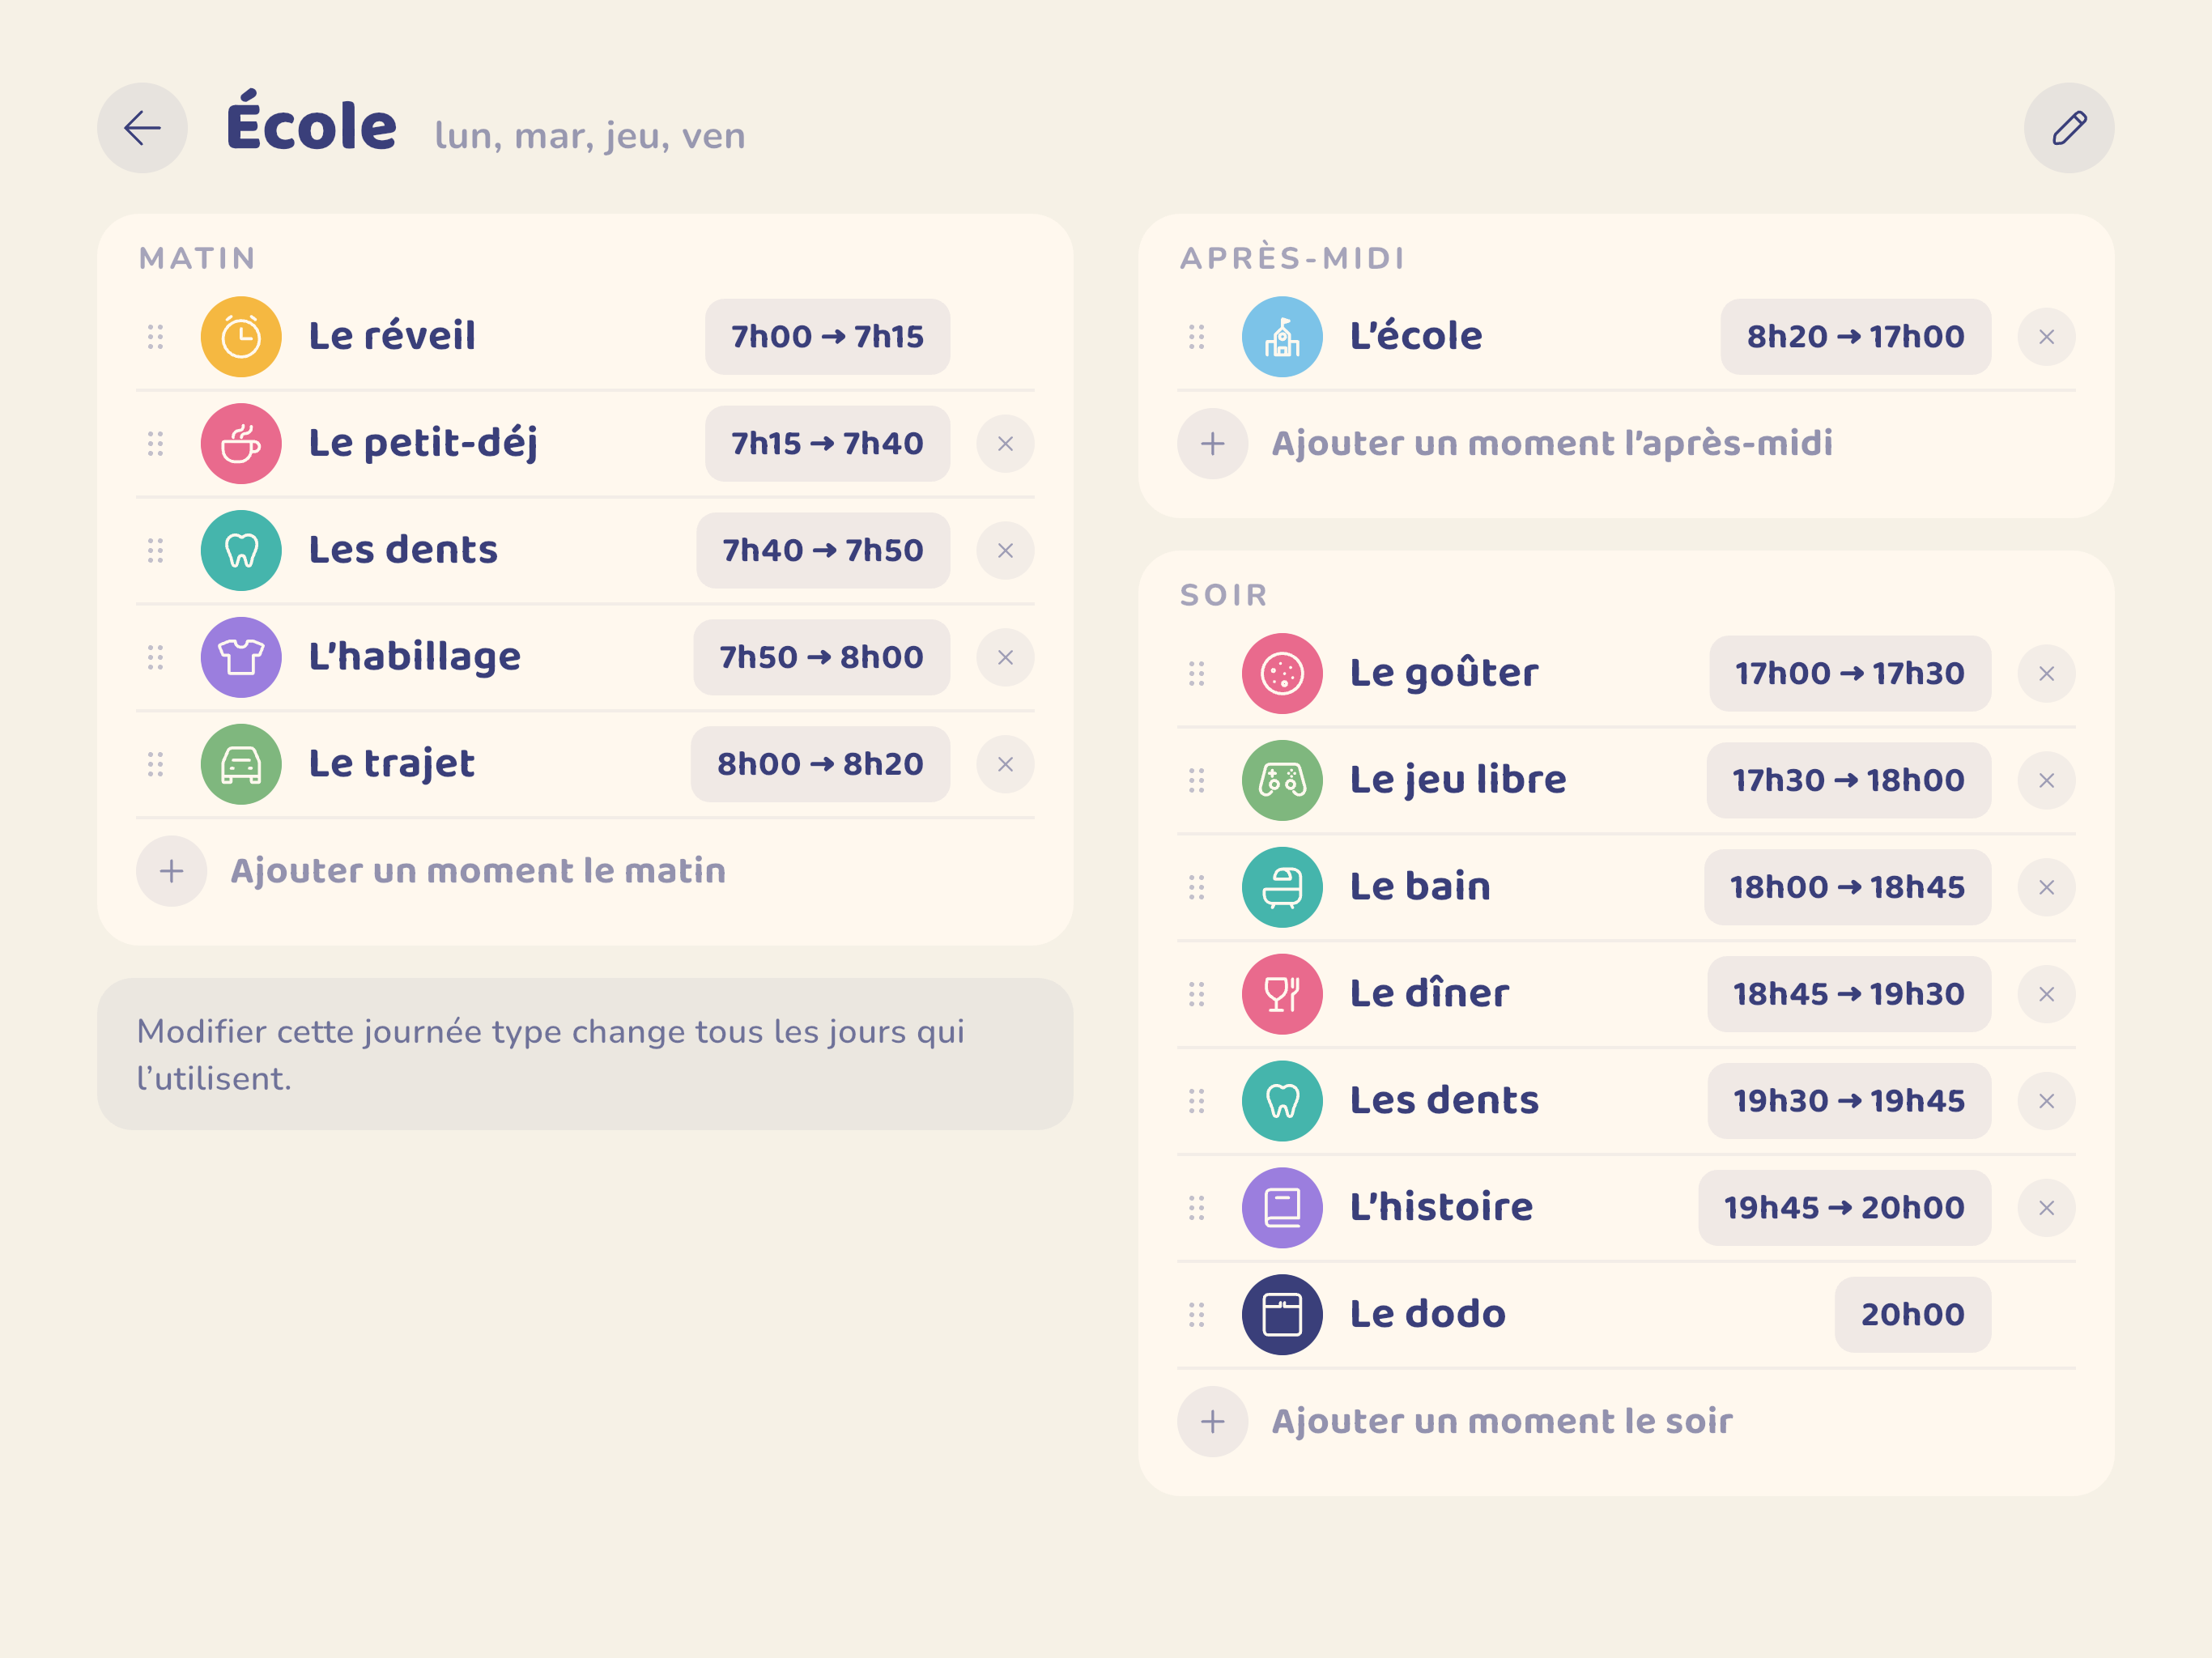Add a moment to the evening
This screenshot has width=2212, height=1658.
tap(1455, 1422)
